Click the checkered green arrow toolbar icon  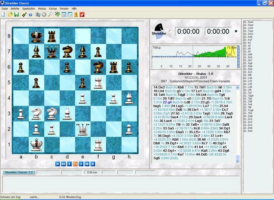[58, 15]
